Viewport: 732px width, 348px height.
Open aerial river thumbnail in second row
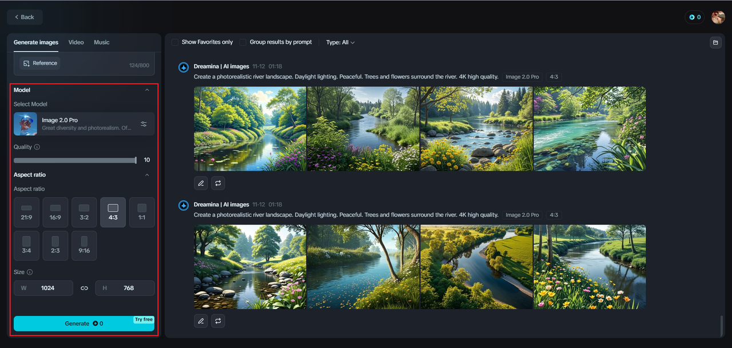476,267
